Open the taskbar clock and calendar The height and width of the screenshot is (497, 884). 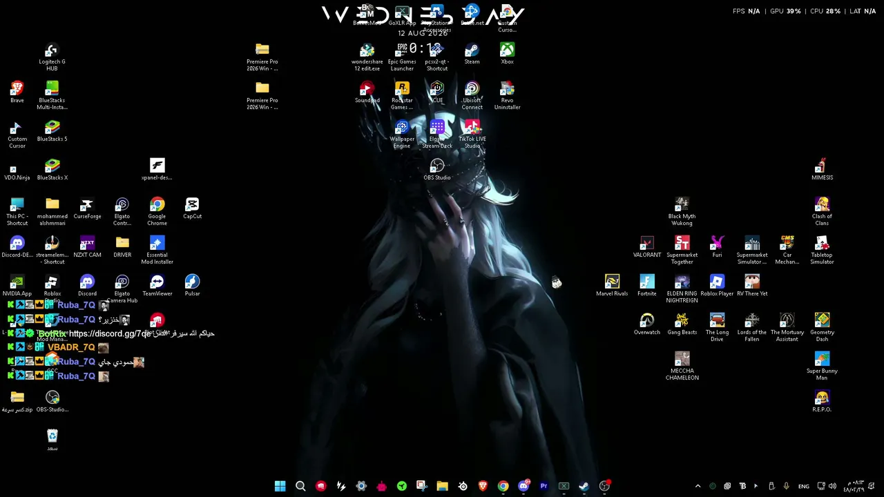(x=854, y=486)
